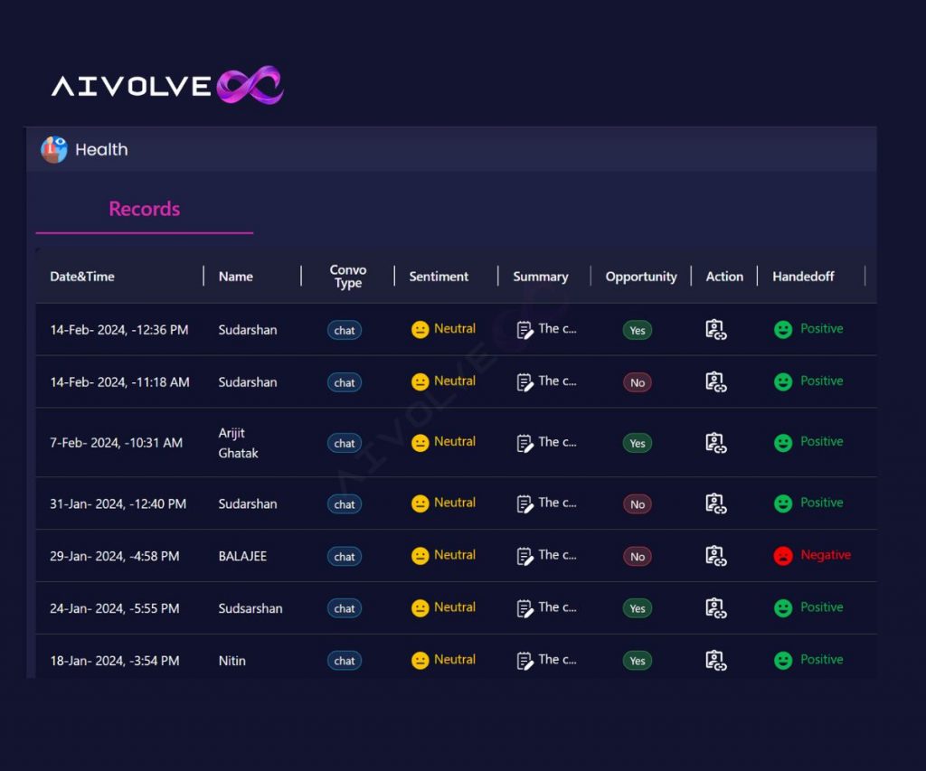The image size is (926, 771).
Task: Click the red Negative handoff face icon
Action: [783, 556]
